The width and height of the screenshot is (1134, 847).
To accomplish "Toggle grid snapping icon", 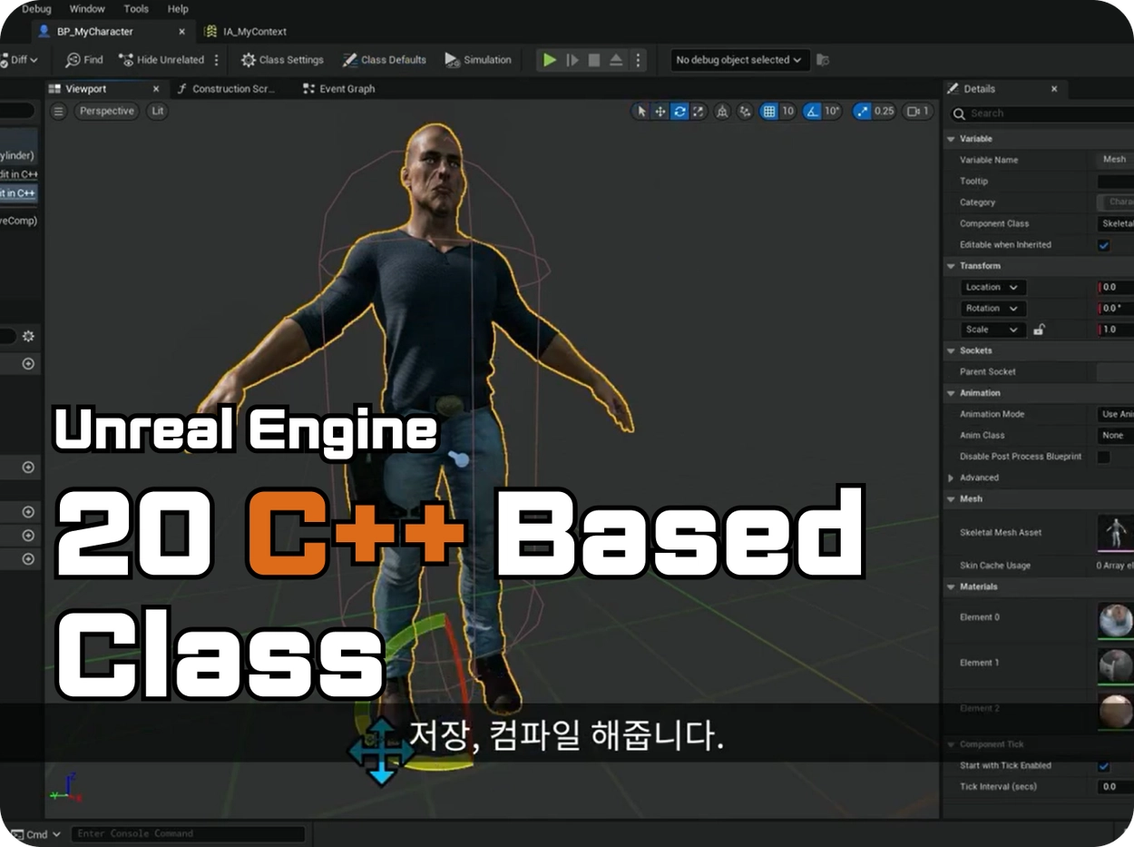I will [768, 112].
